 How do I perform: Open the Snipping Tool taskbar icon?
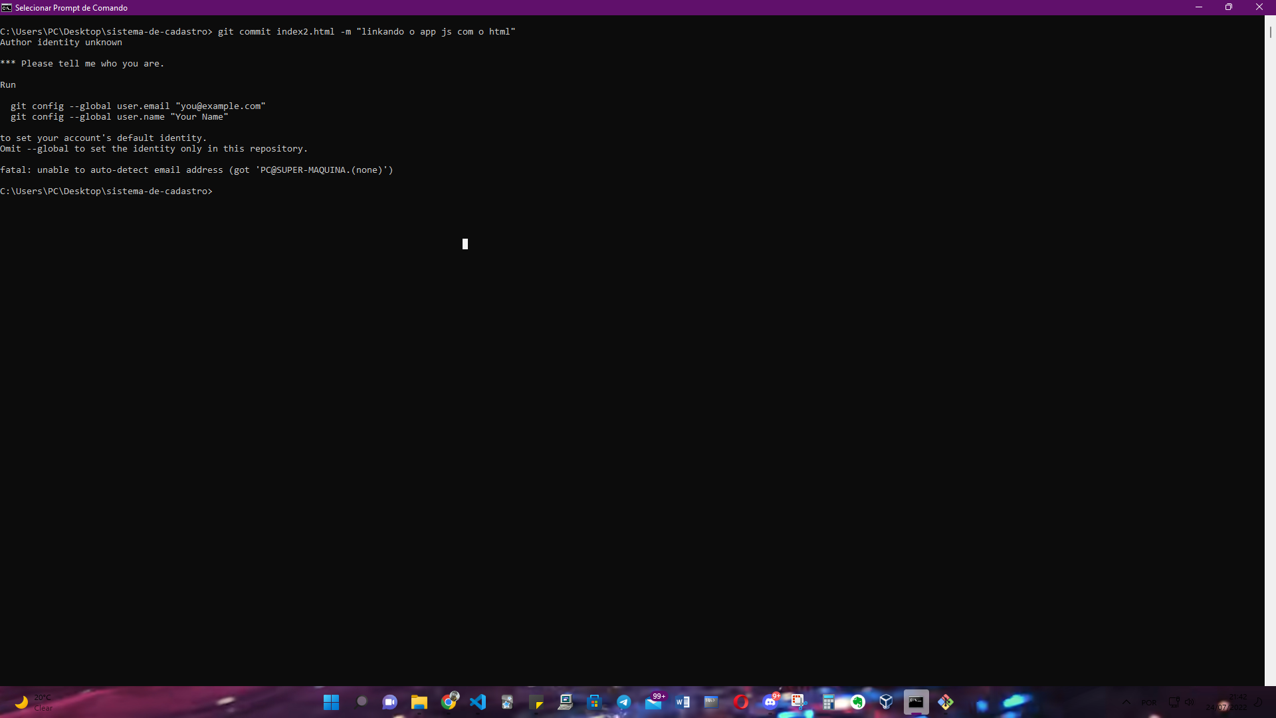click(x=799, y=702)
